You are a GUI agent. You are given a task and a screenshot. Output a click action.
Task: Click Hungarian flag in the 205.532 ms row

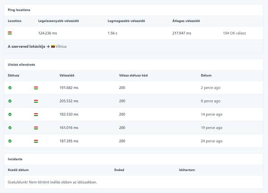tap(36, 101)
